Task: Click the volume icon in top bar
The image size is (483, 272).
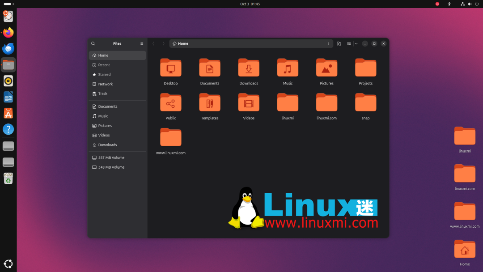Action: [470, 4]
